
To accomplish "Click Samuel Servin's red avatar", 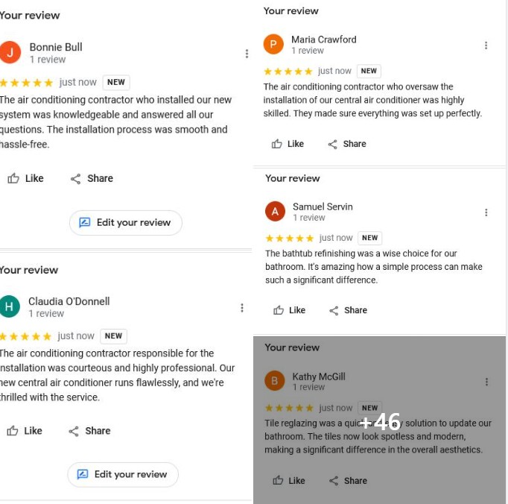I will pos(275,212).
